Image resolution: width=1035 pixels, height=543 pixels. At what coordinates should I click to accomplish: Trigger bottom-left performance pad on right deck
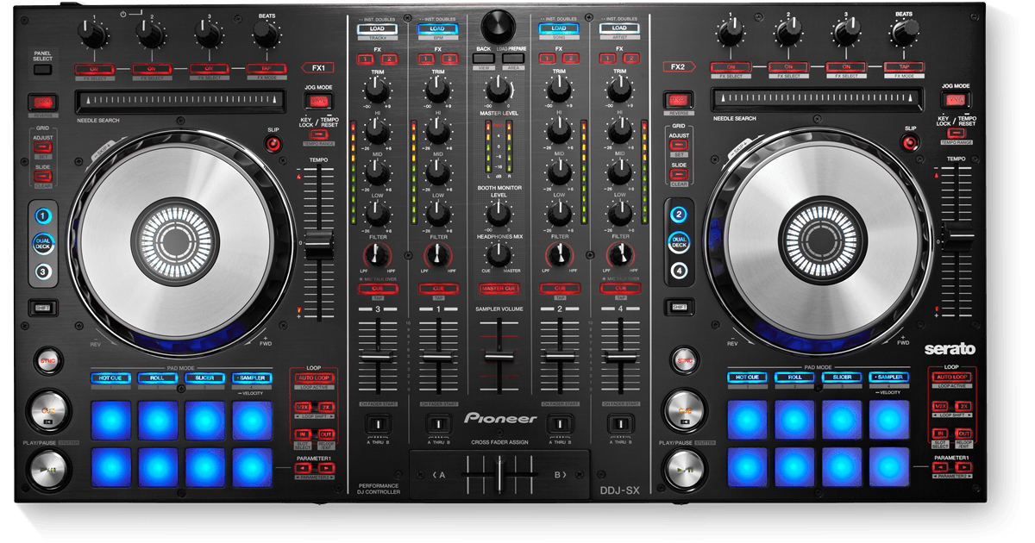[x=748, y=466]
